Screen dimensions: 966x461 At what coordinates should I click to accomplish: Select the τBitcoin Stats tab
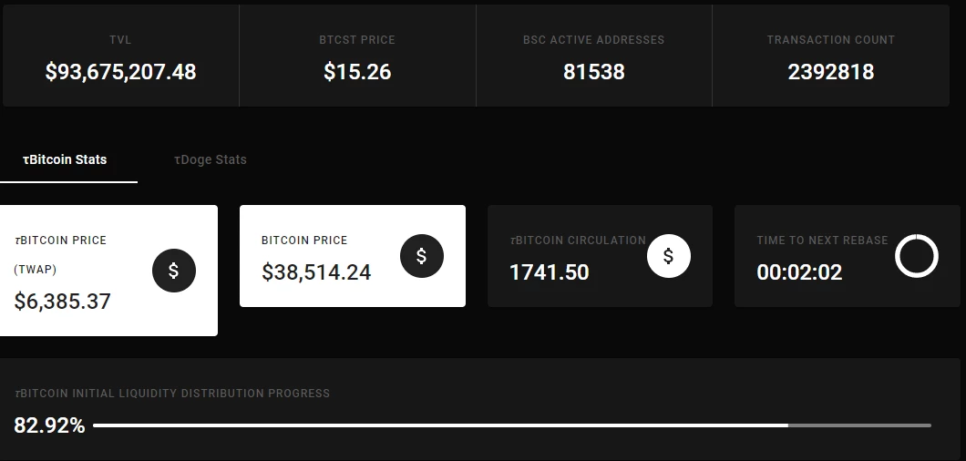[x=65, y=159]
